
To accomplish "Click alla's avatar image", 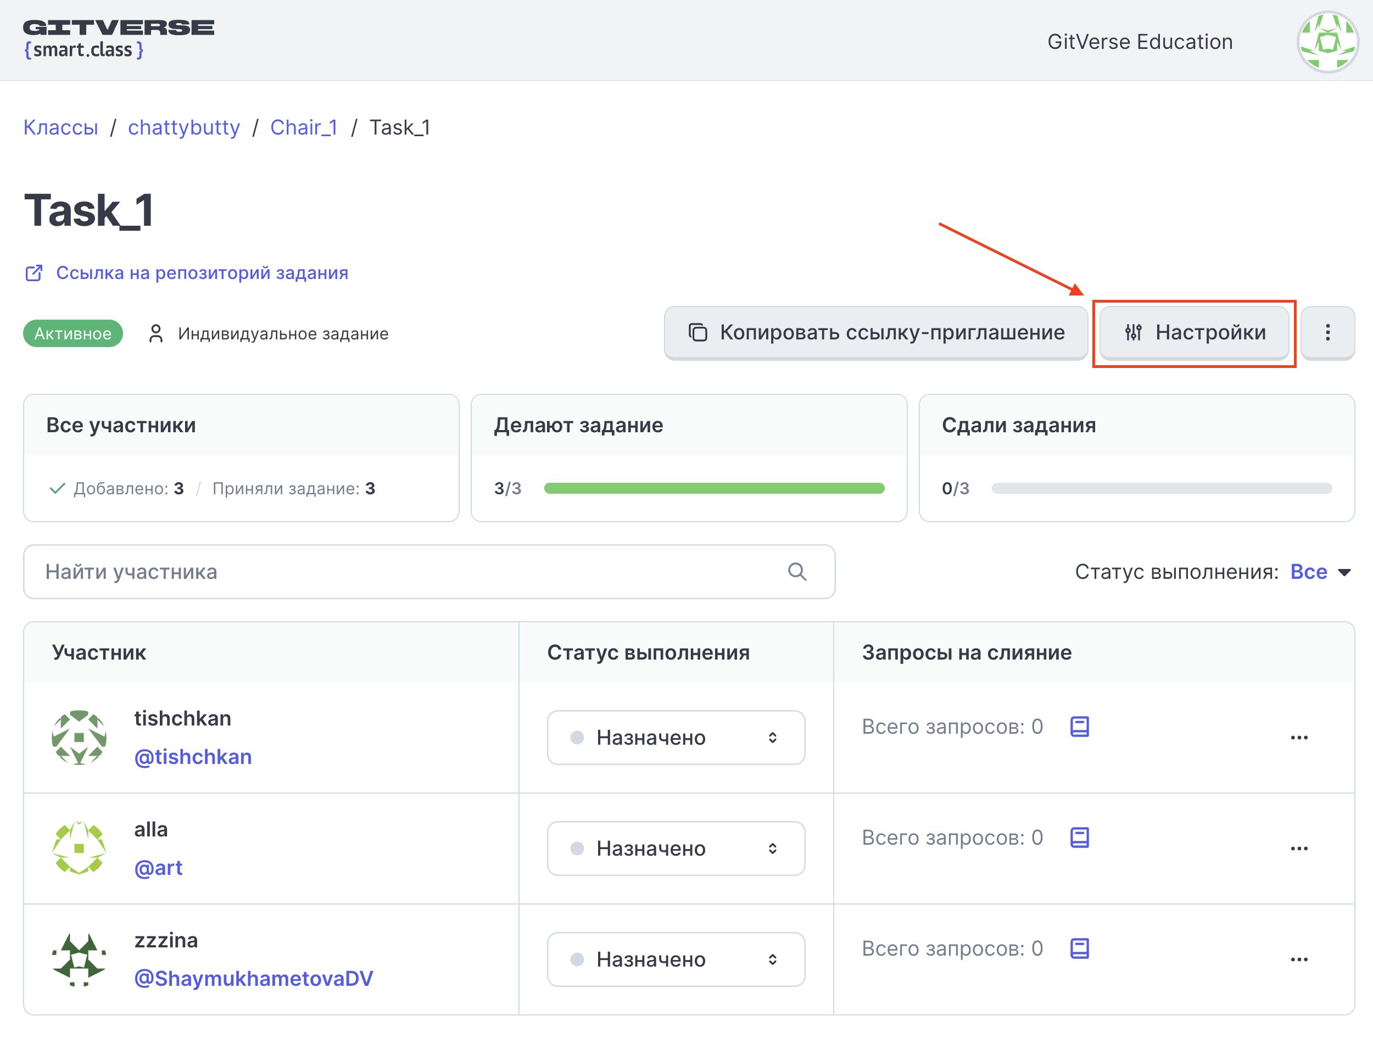I will click(79, 848).
